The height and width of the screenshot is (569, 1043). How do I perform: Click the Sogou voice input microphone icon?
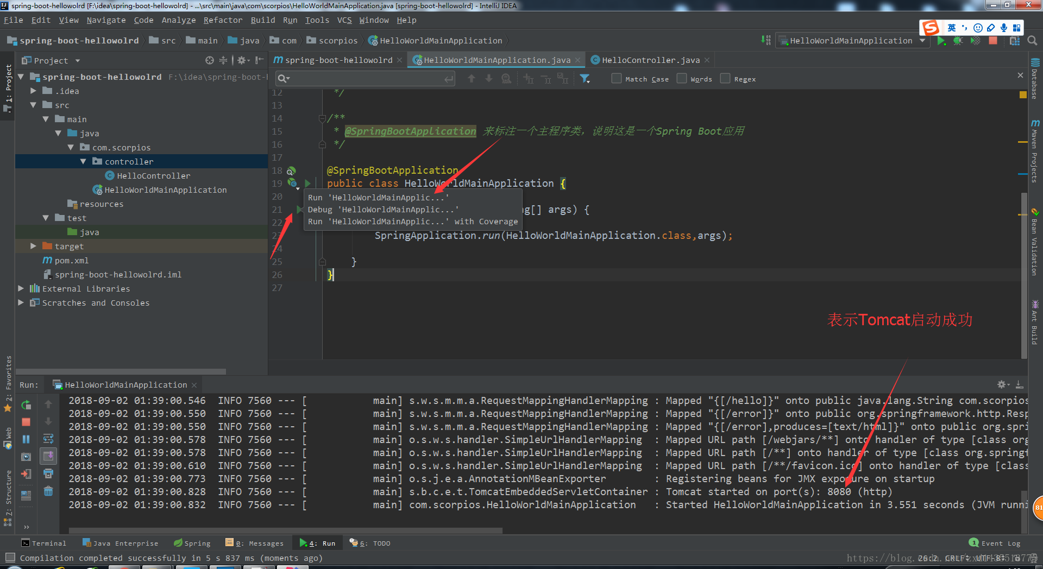pos(1004,28)
